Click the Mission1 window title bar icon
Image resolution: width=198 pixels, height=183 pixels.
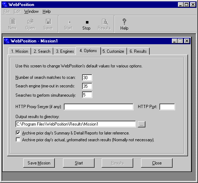pos(6,41)
